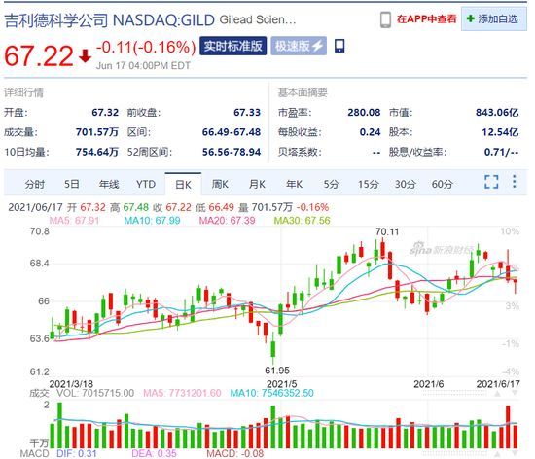Click the DEA: 0.35 label

tap(154, 453)
